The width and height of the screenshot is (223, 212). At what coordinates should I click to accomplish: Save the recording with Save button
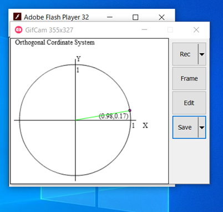tap(185, 127)
